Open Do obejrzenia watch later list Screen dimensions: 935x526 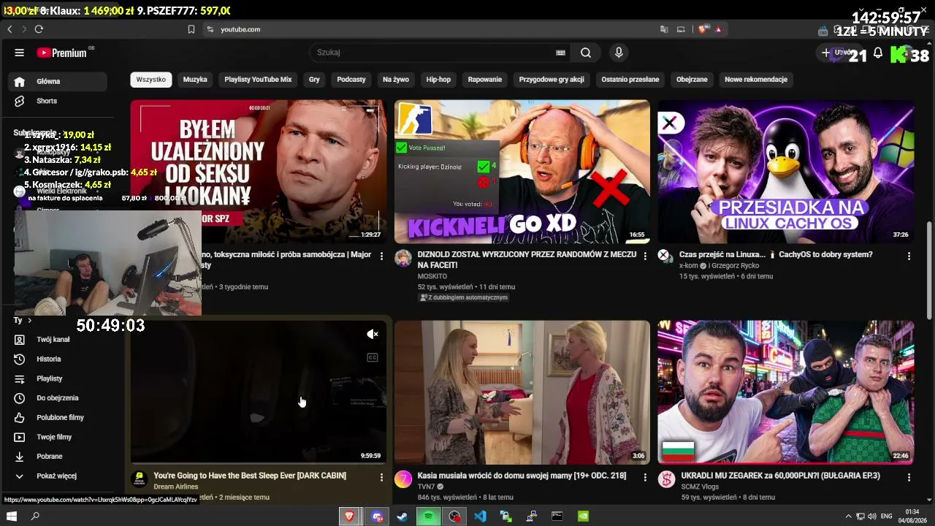pos(58,398)
